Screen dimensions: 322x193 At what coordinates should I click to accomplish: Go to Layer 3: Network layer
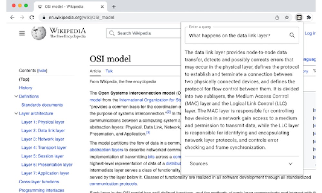coord(43,139)
